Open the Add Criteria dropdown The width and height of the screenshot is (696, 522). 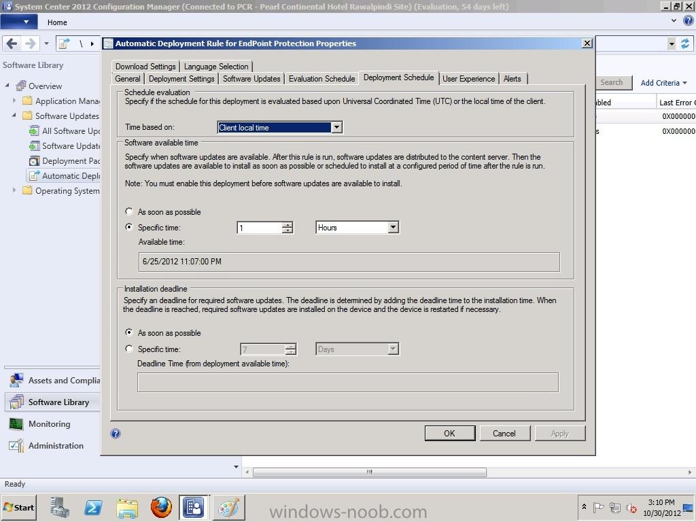point(663,83)
